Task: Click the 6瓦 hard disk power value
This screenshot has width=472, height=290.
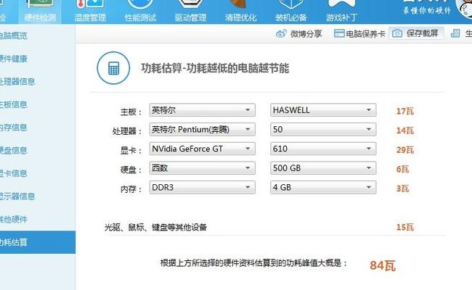Action: pos(403,169)
